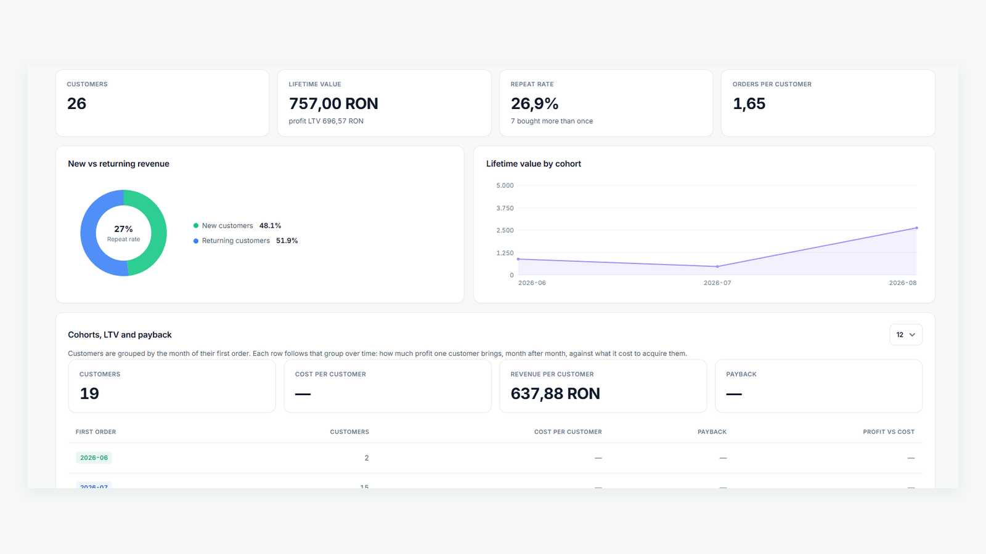Click the blue Returning customers legend dot
Image resolution: width=986 pixels, height=554 pixels.
point(196,241)
